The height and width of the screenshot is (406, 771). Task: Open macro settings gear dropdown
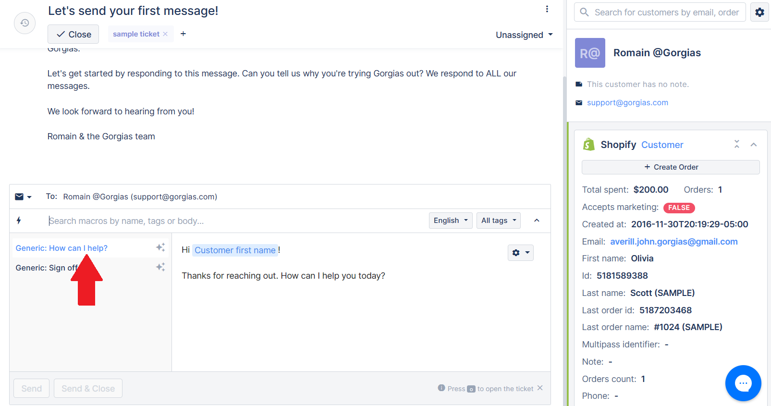[521, 253]
